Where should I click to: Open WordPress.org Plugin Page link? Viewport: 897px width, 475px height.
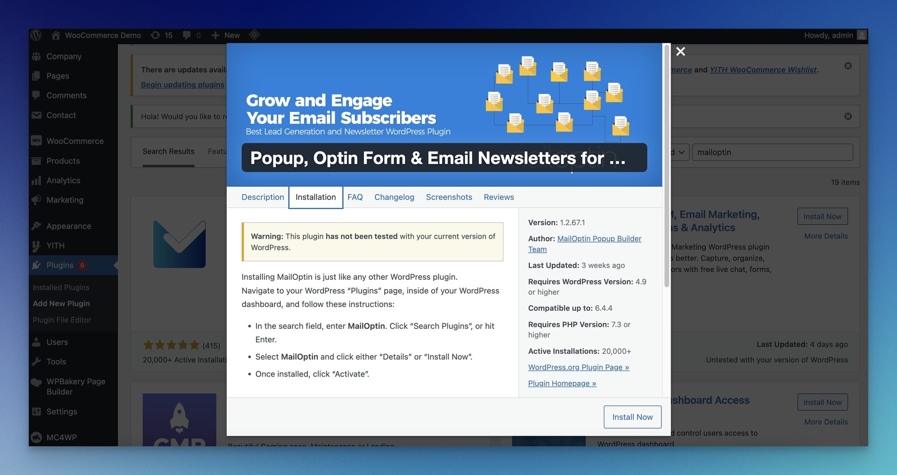(x=579, y=367)
